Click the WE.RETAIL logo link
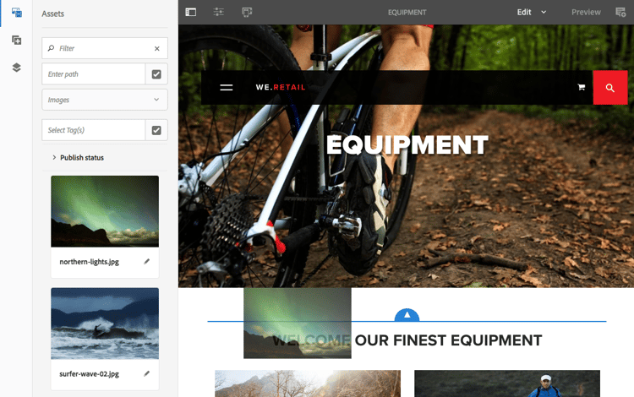 [281, 87]
